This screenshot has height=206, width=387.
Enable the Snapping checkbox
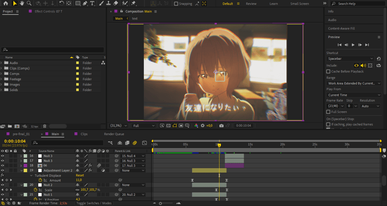(x=176, y=4)
